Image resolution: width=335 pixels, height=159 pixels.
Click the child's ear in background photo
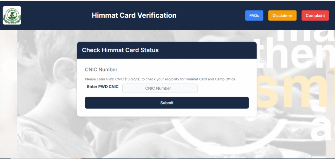click(x=61, y=73)
